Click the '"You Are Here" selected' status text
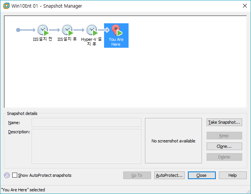 coord(23,190)
